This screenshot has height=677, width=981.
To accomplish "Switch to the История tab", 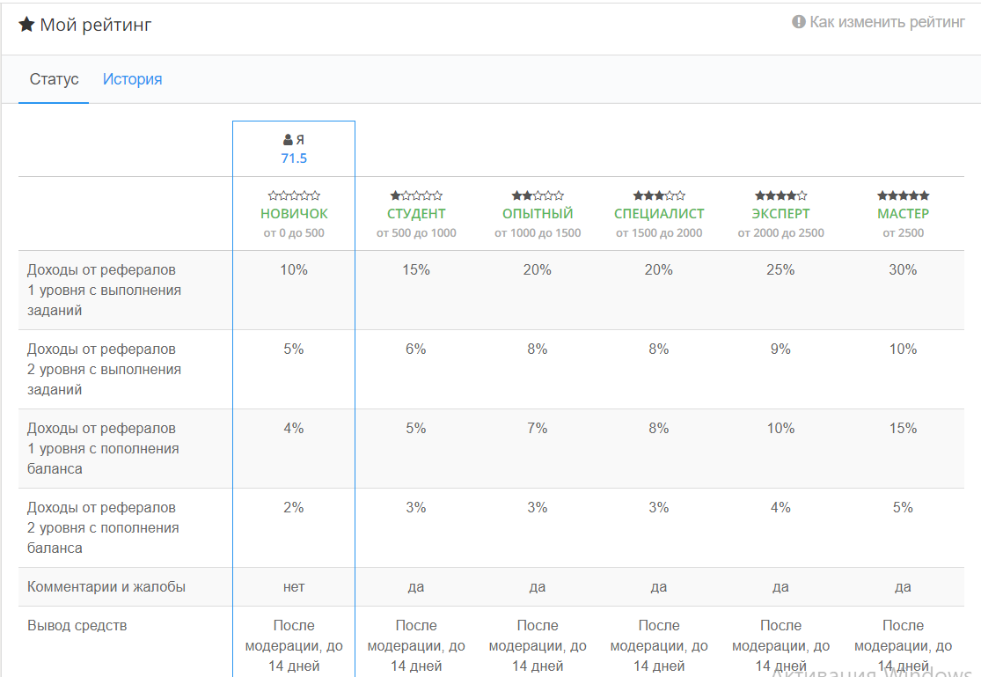I will coord(132,79).
